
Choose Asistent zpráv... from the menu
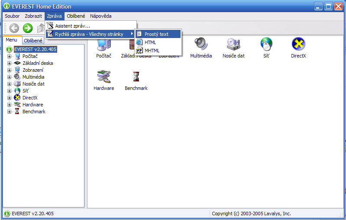91,26
